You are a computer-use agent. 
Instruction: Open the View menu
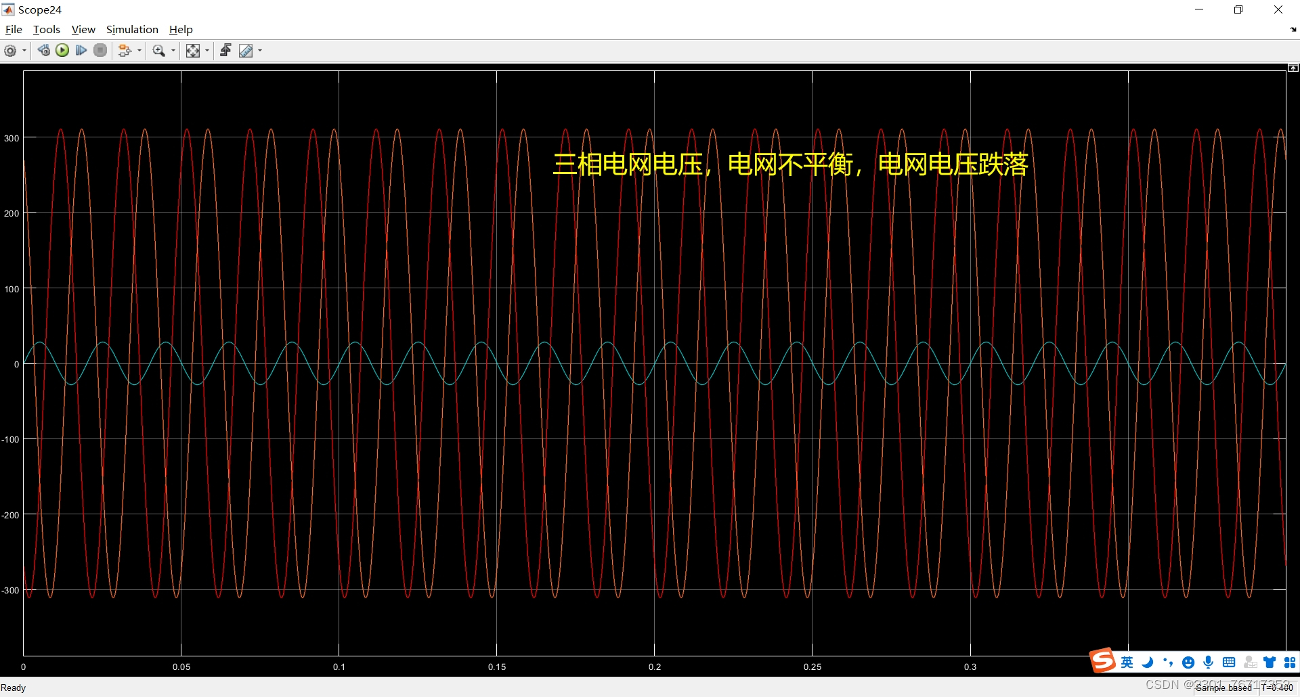pos(83,30)
